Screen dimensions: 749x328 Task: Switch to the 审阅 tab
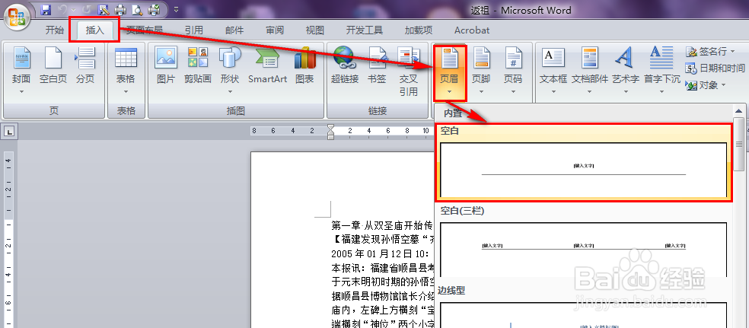pyautogui.click(x=275, y=30)
